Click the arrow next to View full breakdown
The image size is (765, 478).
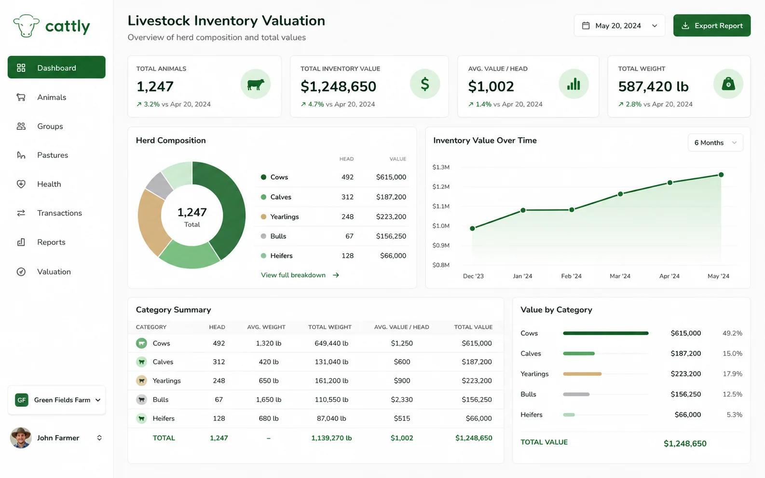(x=336, y=275)
